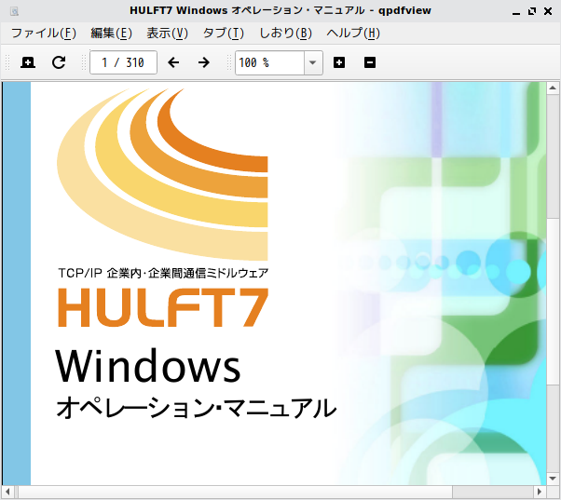Click the Refresh document icon

click(x=59, y=62)
